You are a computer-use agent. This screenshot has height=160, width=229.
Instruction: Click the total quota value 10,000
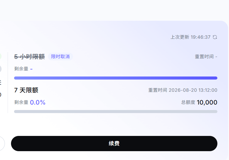pos(207,102)
